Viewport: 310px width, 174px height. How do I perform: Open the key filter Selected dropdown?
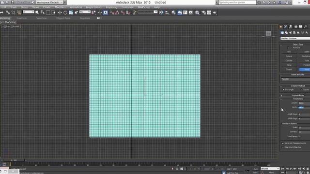270,169
